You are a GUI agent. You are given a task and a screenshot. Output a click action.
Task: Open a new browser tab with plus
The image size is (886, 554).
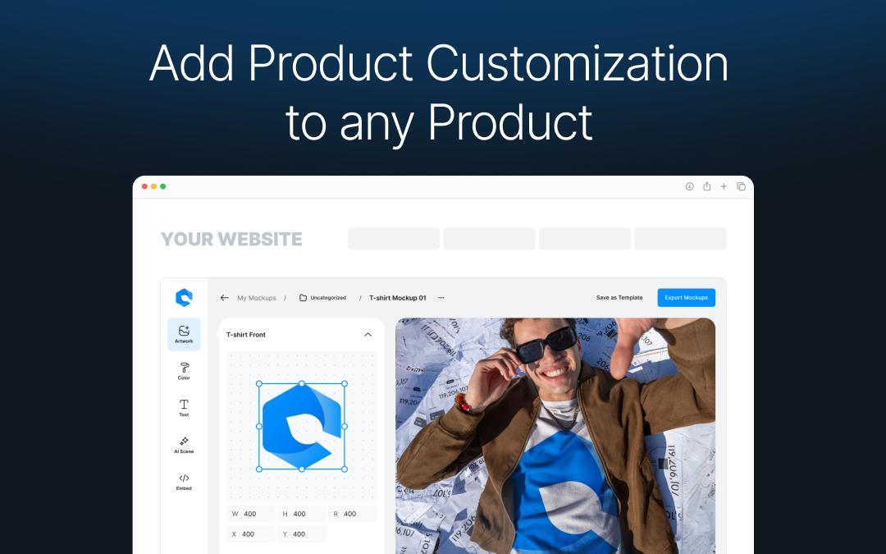pyautogui.click(x=724, y=186)
